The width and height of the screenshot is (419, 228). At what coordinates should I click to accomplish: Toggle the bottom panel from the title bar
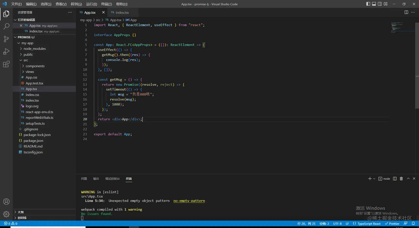(x=374, y=4)
